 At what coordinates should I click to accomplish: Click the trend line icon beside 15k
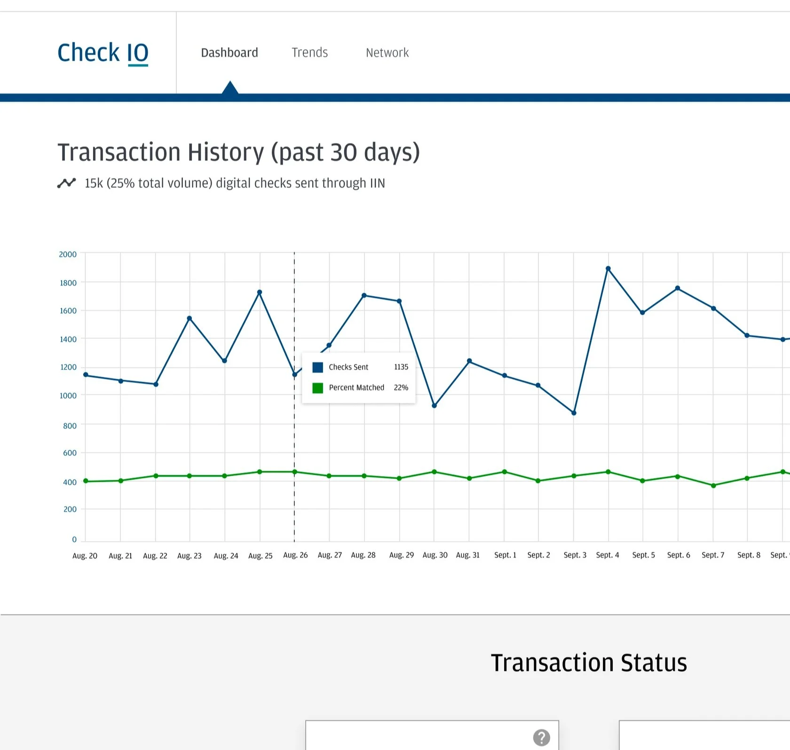coord(66,183)
